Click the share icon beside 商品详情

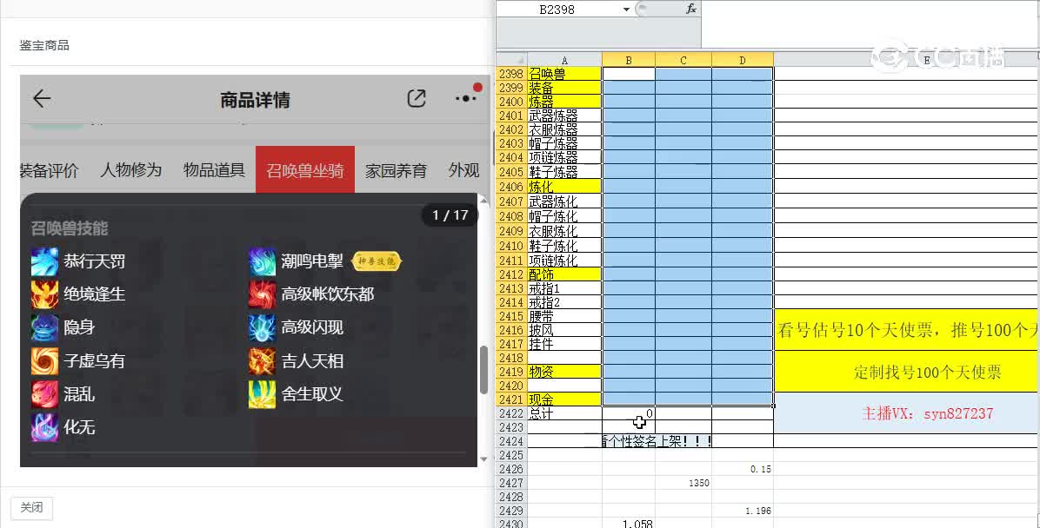coord(417,99)
